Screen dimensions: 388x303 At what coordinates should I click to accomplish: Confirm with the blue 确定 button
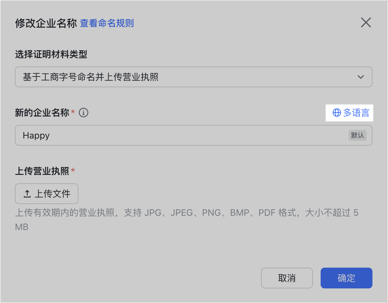(347, 278)
